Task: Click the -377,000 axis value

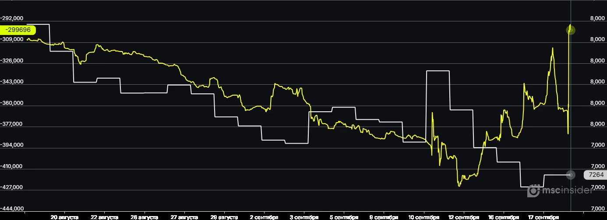Action: coord(12,124)
